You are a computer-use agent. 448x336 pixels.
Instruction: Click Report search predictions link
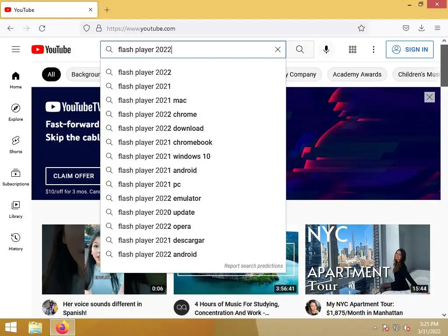click(x=253, y=266)
